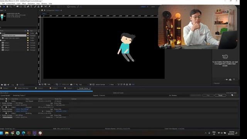Click the current time display in viewer footer
The height and width of the screenshot is (139, 247).
65,85
